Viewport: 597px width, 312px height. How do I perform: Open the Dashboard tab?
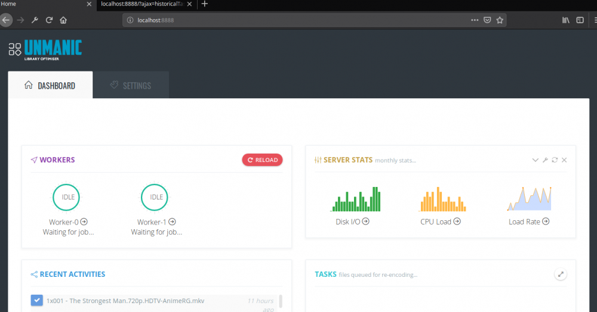tap(50, 85)
